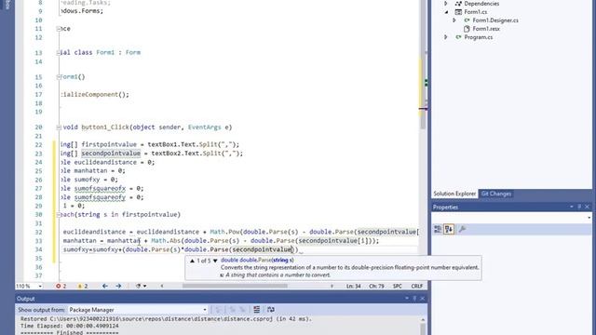Close the Output panel
The image size is (596, 335).
[422, 299]
